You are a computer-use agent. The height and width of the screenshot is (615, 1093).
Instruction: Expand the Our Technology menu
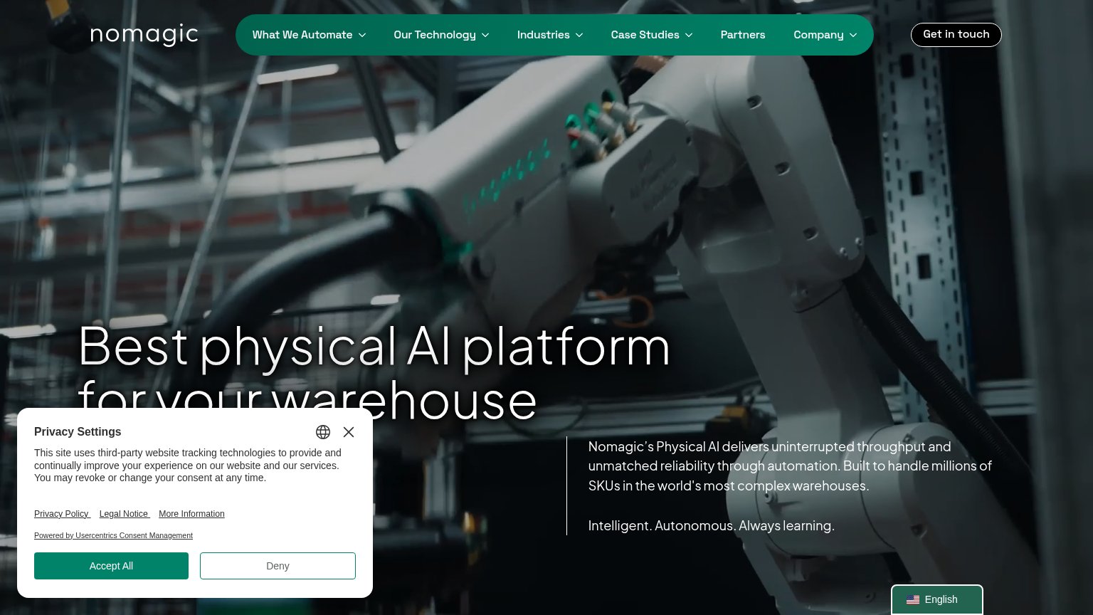click(441, 35)
